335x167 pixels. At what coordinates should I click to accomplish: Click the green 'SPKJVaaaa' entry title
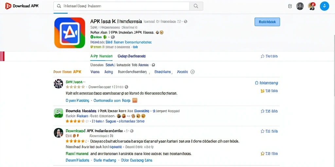click(x=74, y=82)
